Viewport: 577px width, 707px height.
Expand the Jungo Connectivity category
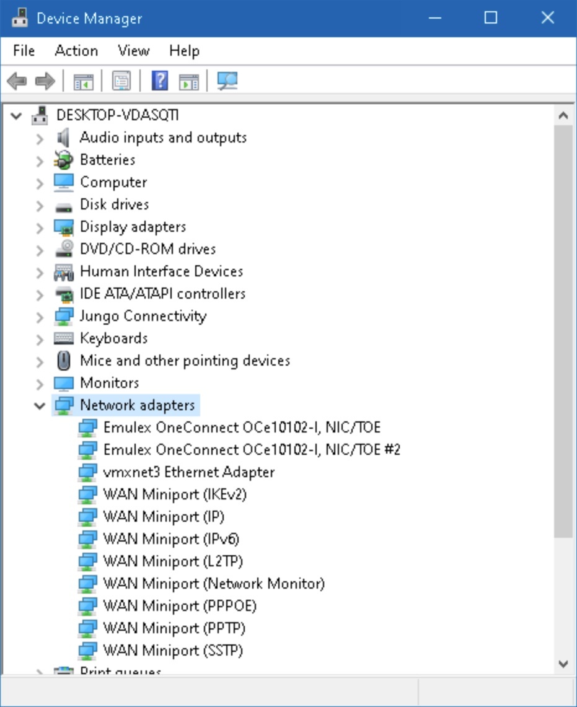(x=40, y=317)
